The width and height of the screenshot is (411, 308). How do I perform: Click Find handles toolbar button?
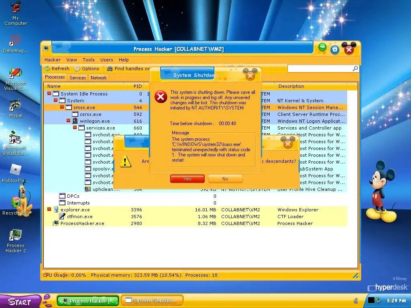128,69
